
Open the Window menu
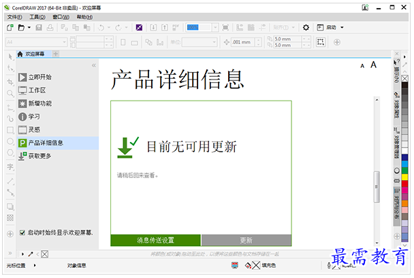tap(61, 17)
